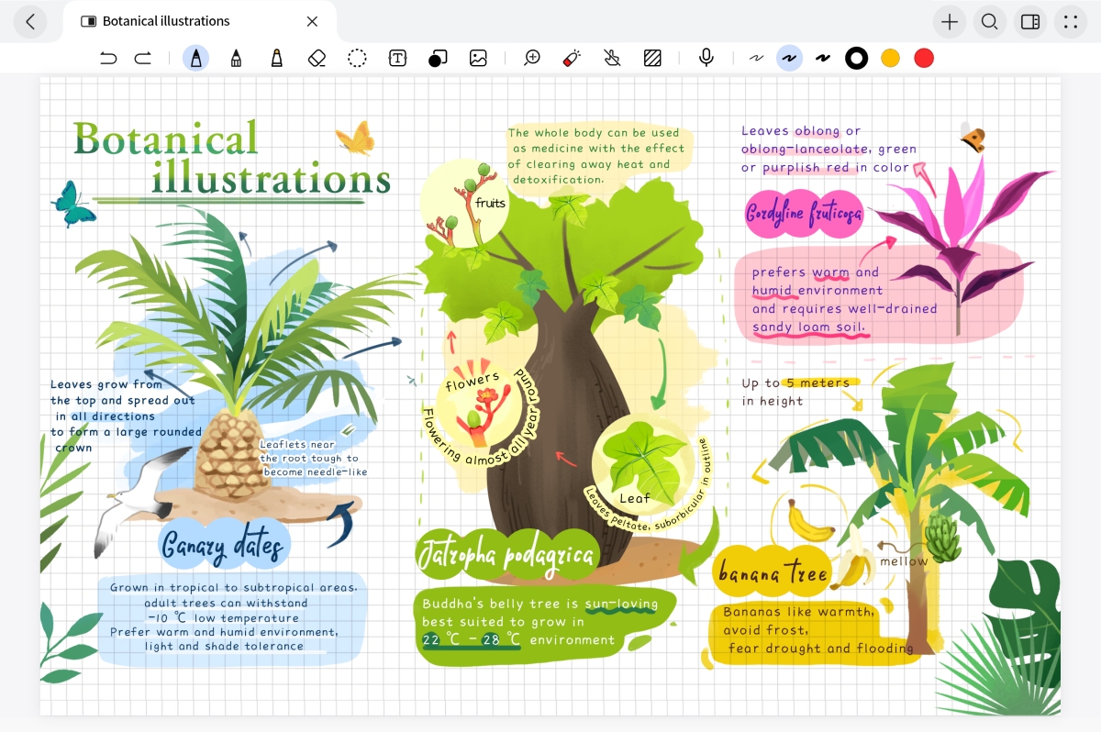Screen dimensions: 1101x732
Task: Activate the laser pointer tool
Action: [x=572, y=59]
